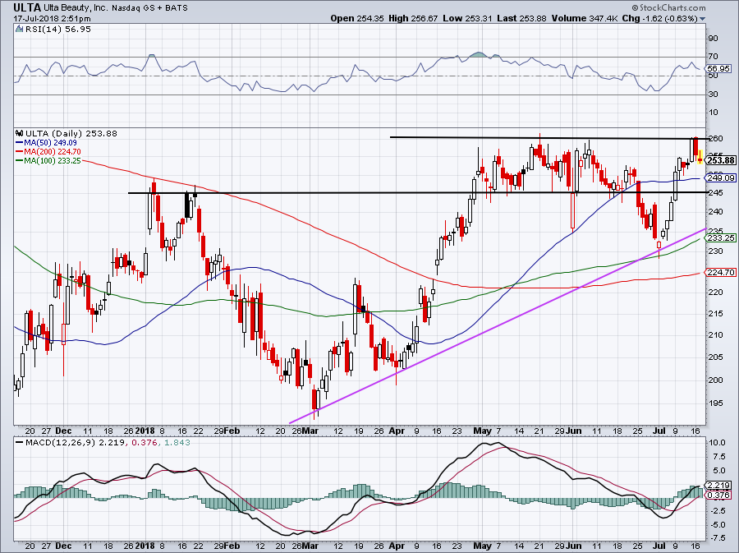Screen dimensions: 739x553
Task: Click the Feb label on price chart axis
Action: tap(232, 431)
